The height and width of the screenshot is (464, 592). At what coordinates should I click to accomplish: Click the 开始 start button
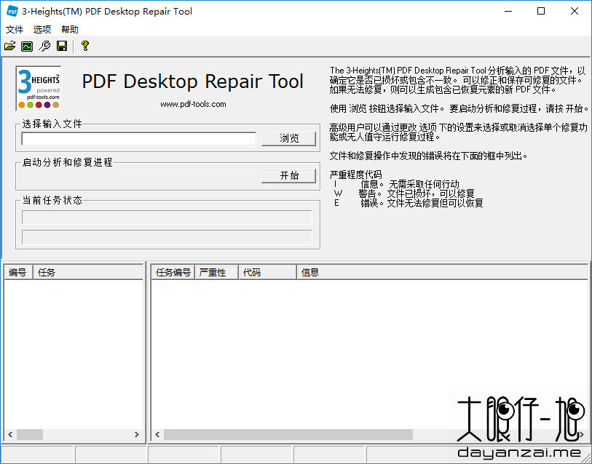coord(289,175)
